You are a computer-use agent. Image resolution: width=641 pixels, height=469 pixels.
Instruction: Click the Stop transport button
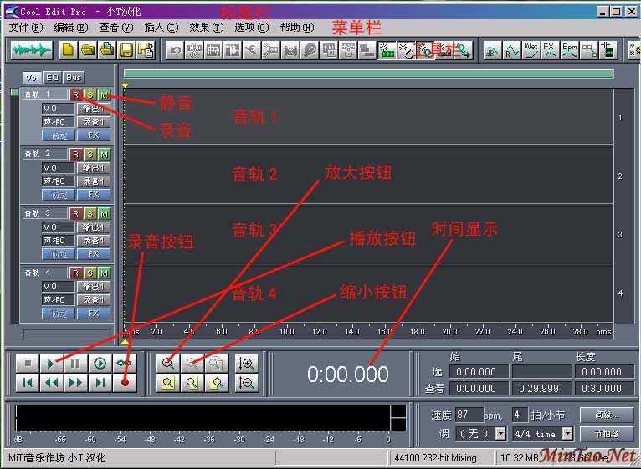coord(28,364)
